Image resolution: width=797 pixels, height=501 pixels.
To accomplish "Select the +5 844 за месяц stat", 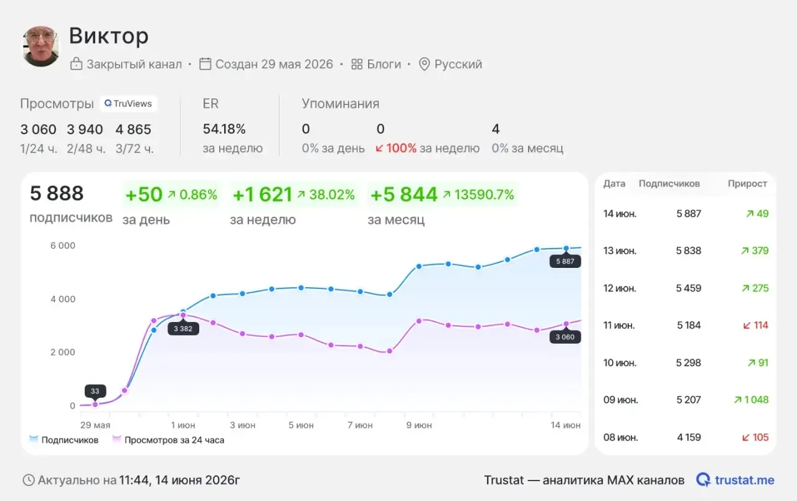I will click(443, 205).
